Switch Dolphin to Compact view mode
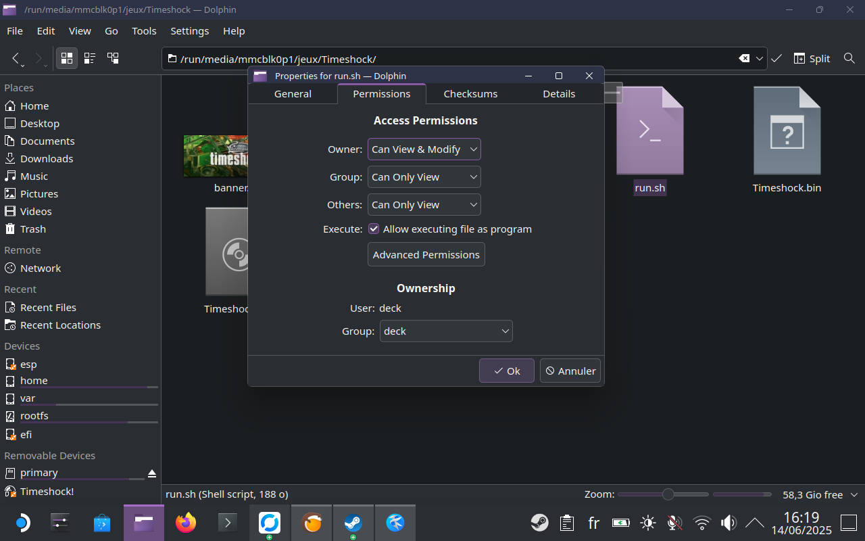Screen dimensions: 865x541 point(90,58)
